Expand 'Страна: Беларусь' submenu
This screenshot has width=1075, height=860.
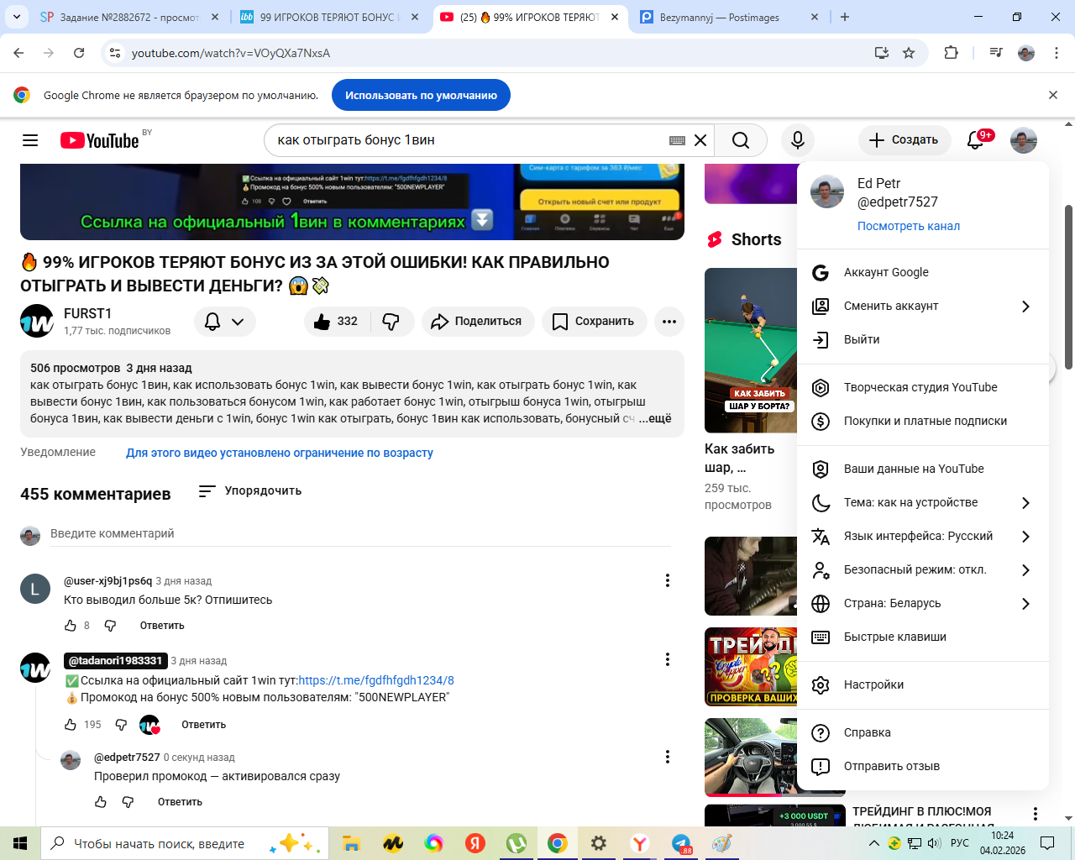(x=923, y=603)
